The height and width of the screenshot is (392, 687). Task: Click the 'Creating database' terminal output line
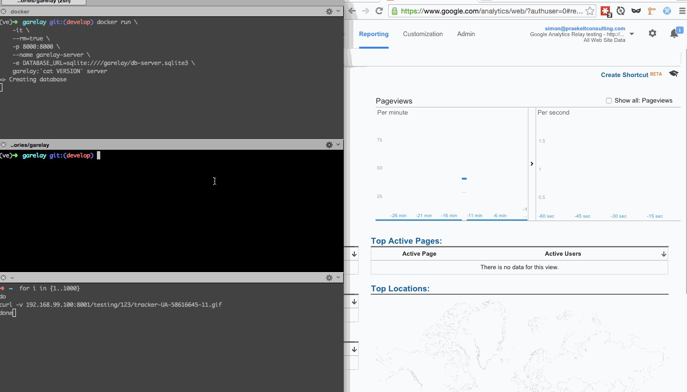[x=33, y=79]
